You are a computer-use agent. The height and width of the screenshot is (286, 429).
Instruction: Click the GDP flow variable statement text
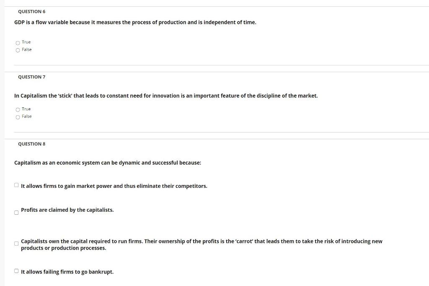pos(135,22)
